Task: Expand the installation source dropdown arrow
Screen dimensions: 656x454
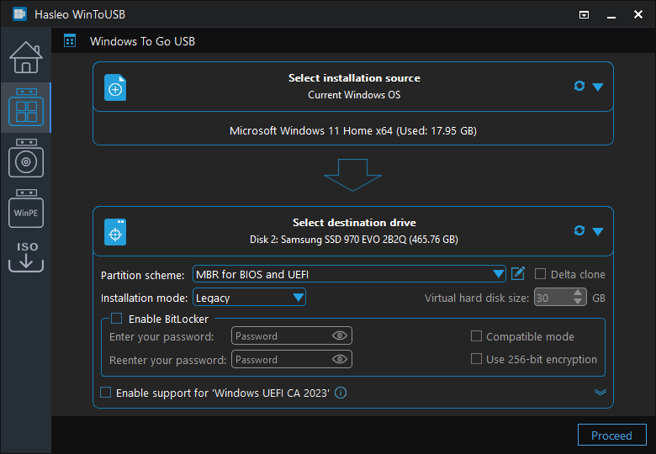Action: pyautogui.click(x=598, y=87)
